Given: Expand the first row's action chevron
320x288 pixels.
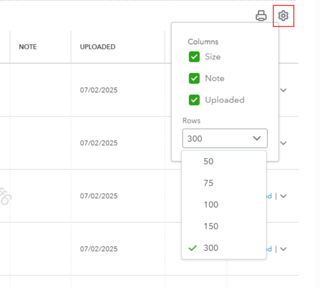Looking at the screenshot, I should 284,90.
